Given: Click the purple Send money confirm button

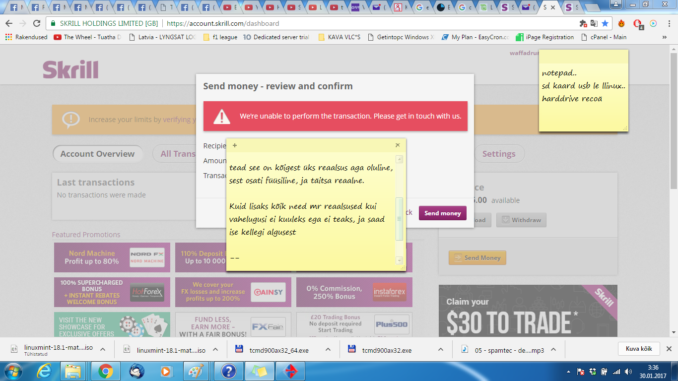Looking at the screenshot, I should click(443, 213).
